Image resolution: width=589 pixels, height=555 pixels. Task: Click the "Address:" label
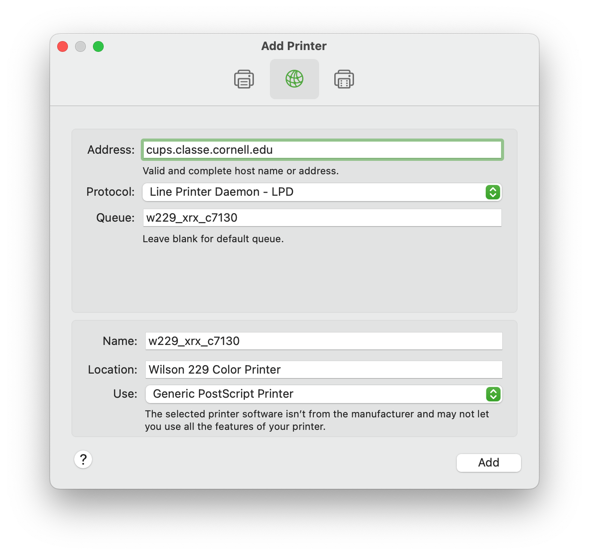[111, 150]
